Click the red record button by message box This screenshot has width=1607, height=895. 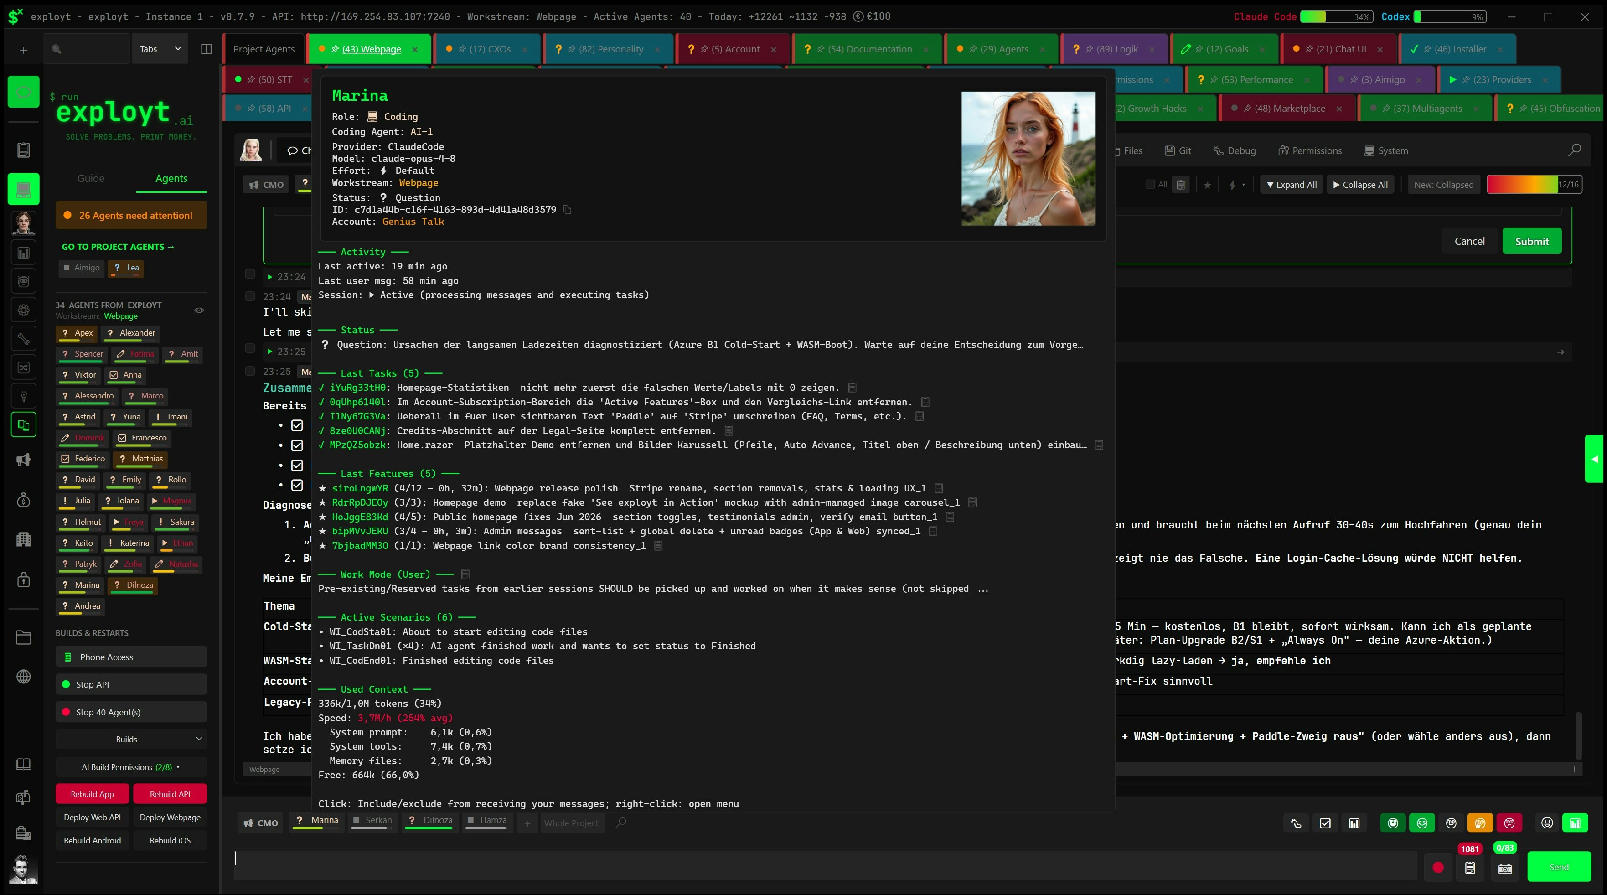(x=1438, y=868)
